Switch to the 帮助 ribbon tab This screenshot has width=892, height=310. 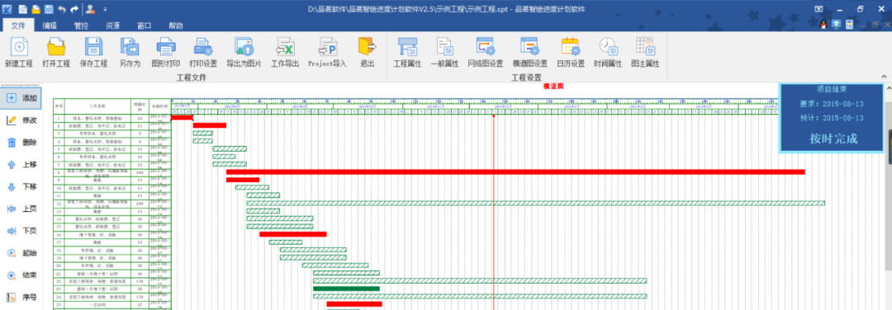click(176, 26)
